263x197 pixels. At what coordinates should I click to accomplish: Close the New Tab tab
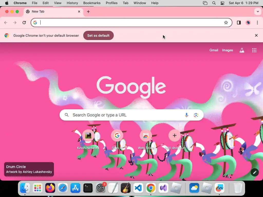coord(79,12)
